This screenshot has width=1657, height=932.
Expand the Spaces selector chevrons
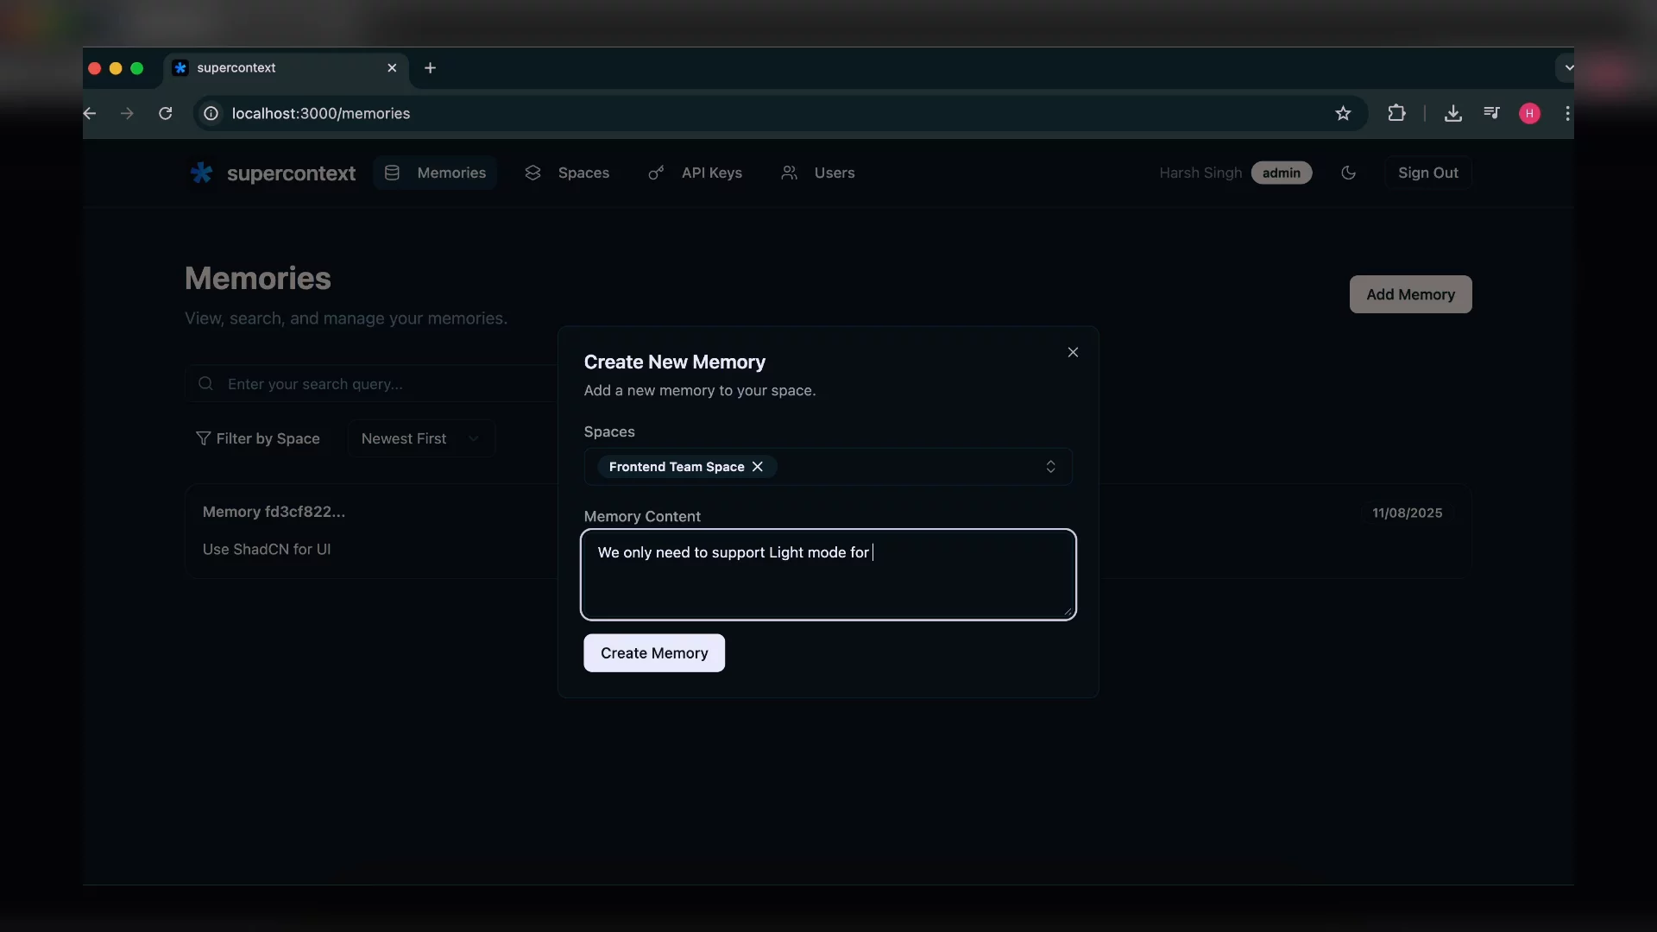pyautogui.click(x=1050, y=467)
